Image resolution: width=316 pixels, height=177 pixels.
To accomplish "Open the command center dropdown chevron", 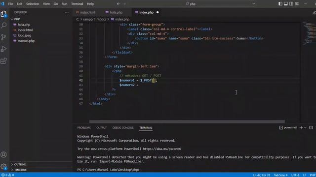I will tap(253, 4).
